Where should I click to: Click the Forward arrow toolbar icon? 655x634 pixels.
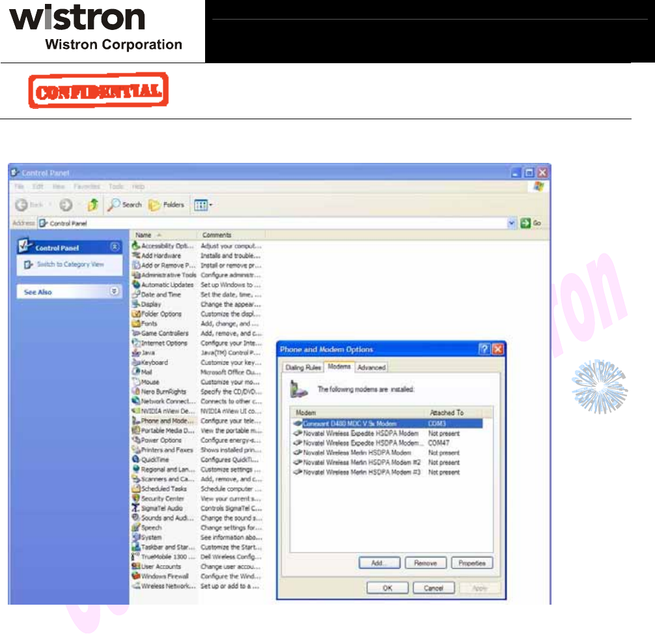click(x=66, y=205)
